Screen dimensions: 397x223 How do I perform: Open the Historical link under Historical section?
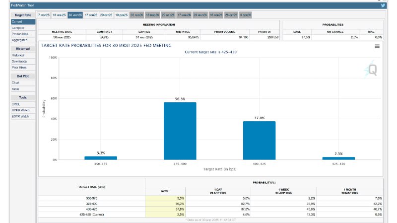[23, 55]
